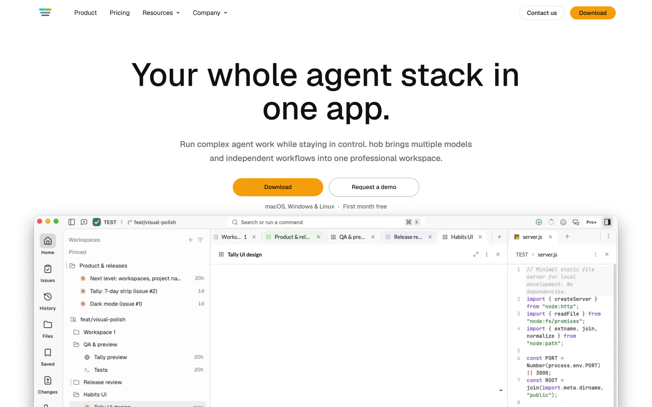Switch to the Habits UI tab
The image size is (652, 407).
click(462, 237)
